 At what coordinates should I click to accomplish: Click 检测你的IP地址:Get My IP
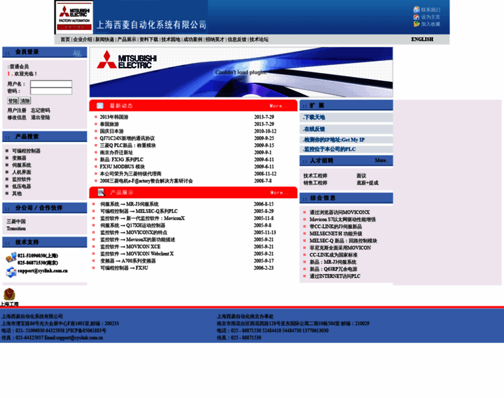[334, 139]
